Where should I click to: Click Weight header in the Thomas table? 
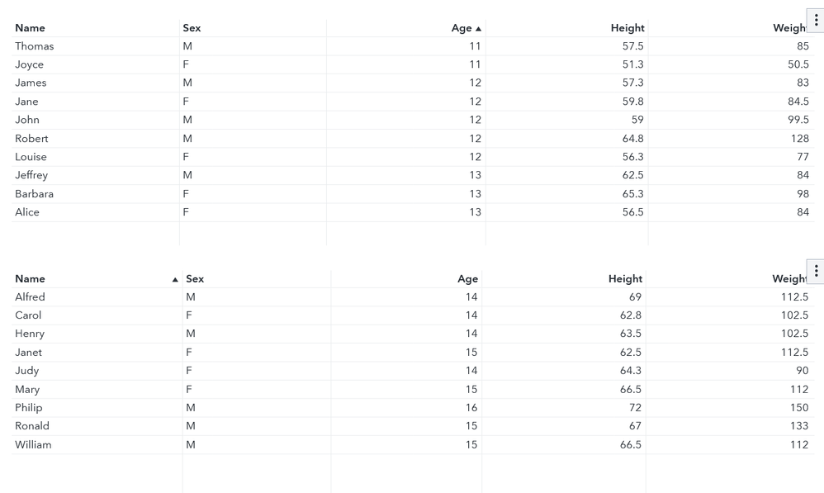tap(788, 28)
